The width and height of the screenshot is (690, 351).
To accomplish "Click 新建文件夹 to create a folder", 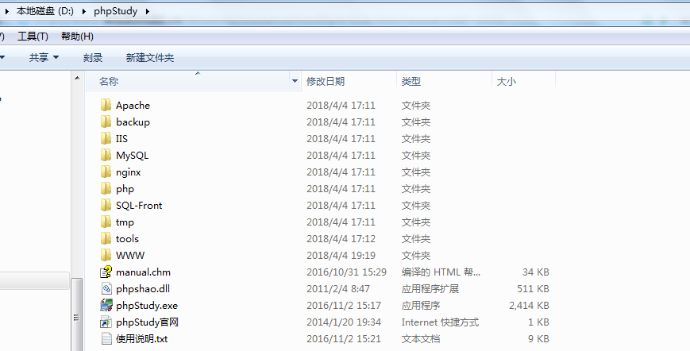I will click(x=150, y=58).
